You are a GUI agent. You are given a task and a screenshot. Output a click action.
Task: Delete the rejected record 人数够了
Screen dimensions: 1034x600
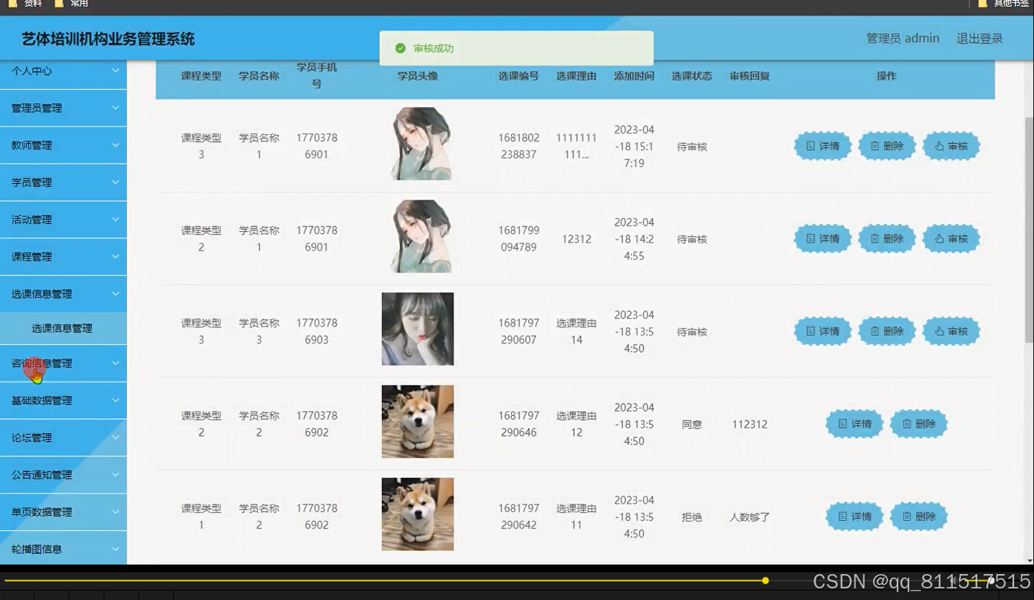[919, 517]
